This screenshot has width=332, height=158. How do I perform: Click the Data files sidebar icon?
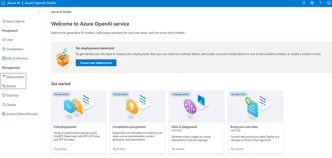[x=4, y=95]
